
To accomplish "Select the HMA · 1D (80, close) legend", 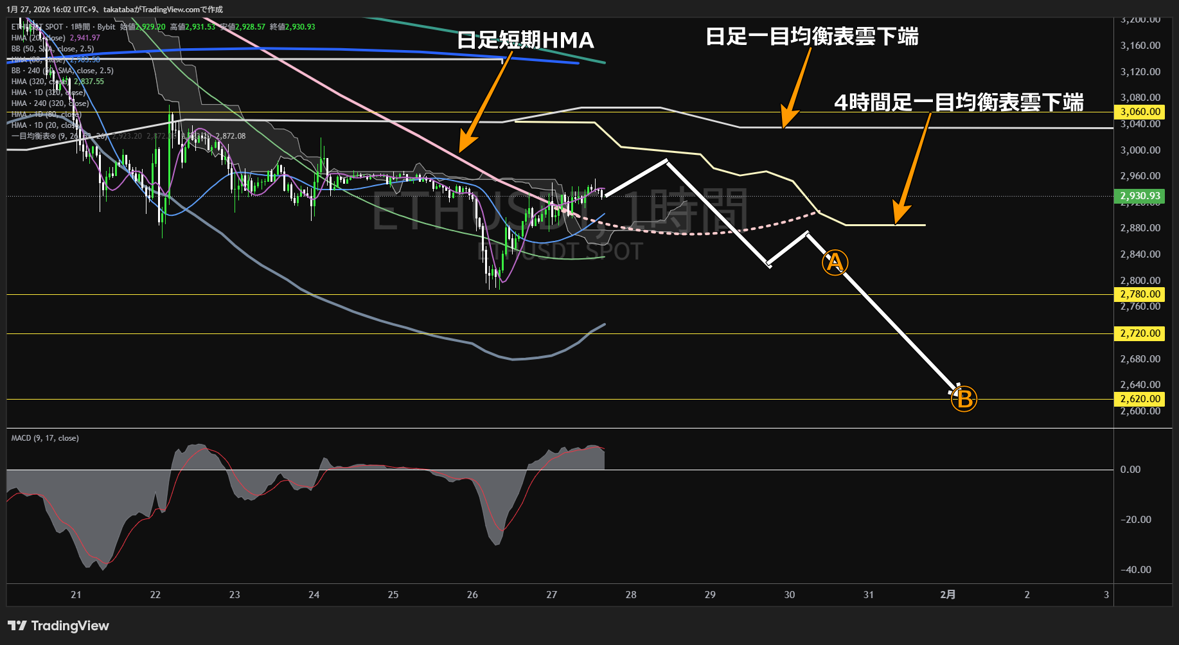I will pyautogui.click(x=46, y=114).
